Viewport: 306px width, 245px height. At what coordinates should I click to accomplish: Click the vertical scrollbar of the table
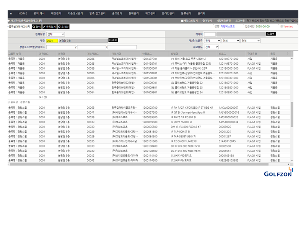pyautogui.click(x=292, y=111)
